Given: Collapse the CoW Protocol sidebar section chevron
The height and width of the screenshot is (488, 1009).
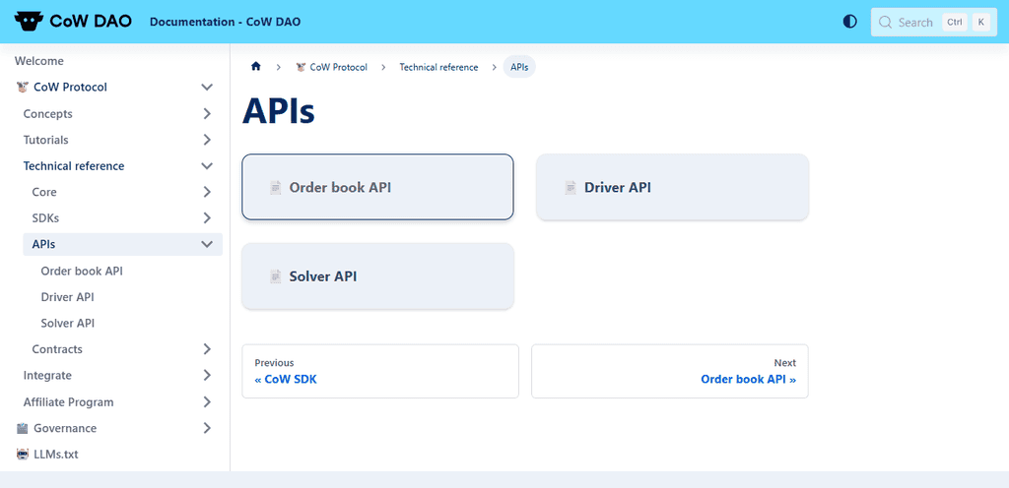Looking at the screenshot, I should point(207,88).
